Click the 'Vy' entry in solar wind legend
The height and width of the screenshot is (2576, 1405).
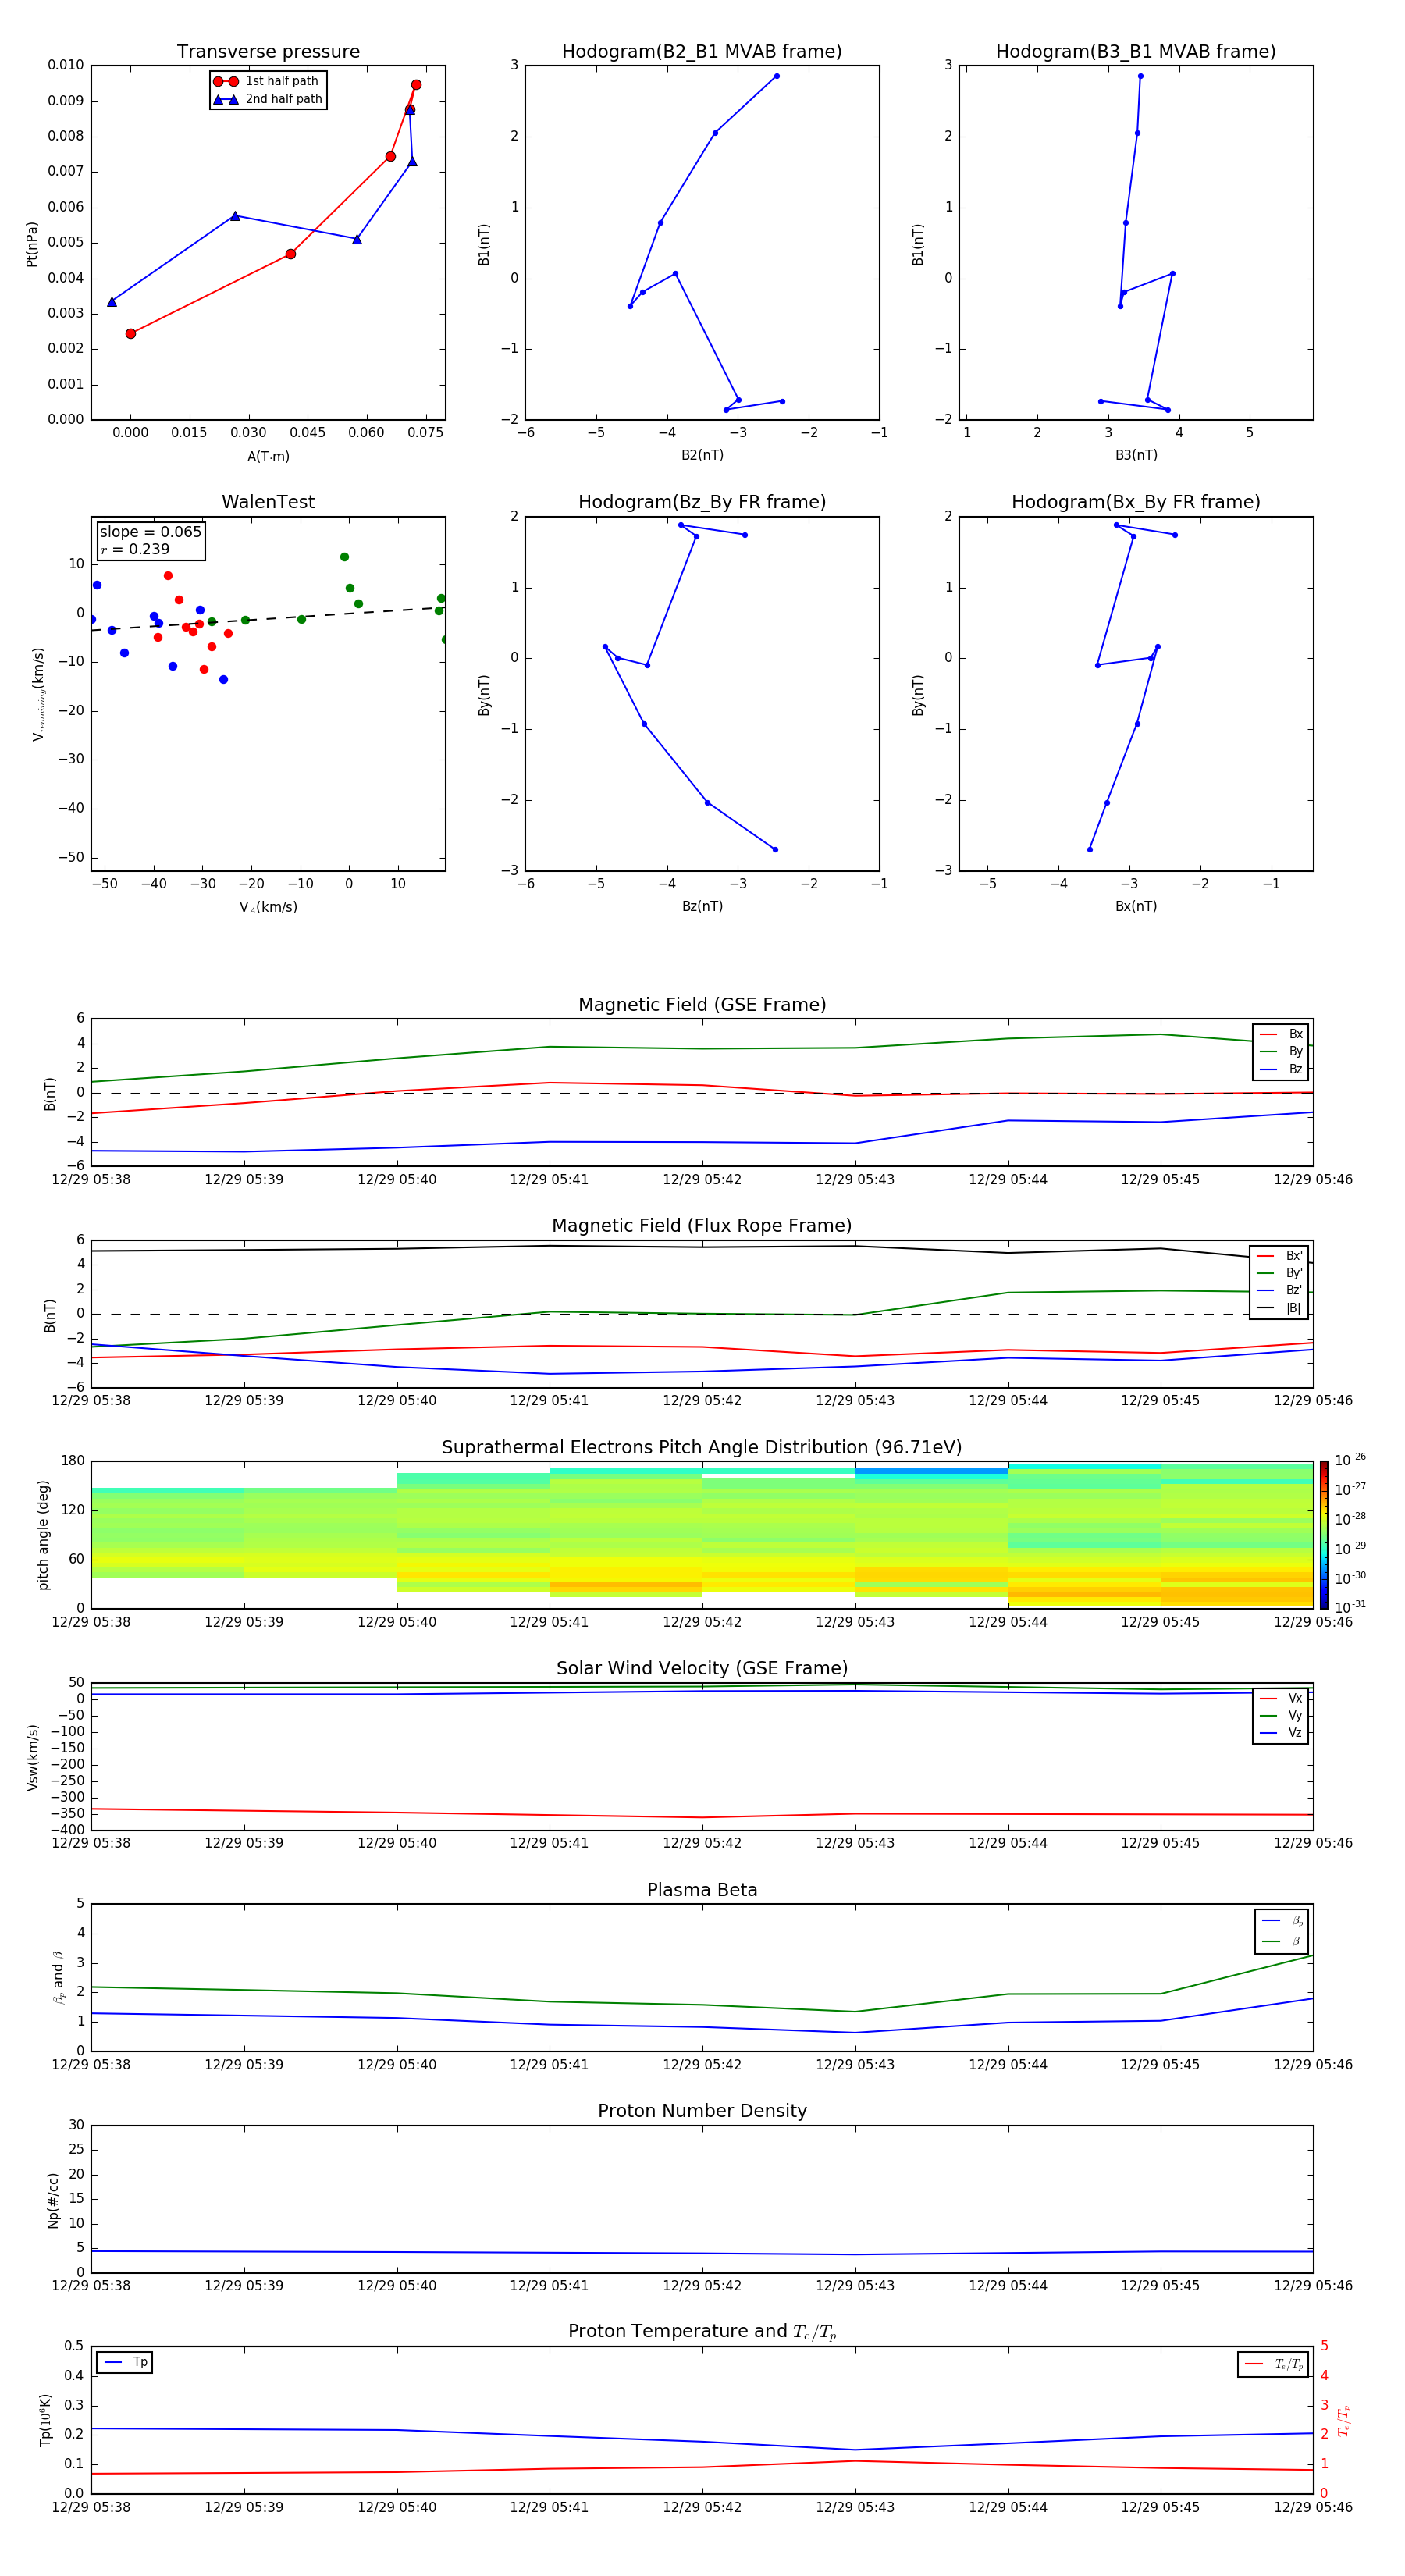click(x=1281, y=1715)
